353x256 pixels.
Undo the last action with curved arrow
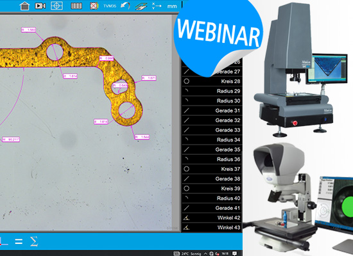coord(125,6)
